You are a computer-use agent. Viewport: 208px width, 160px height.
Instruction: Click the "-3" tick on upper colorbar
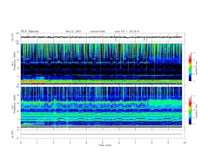(x=194, y=53)
